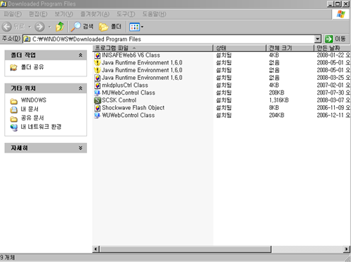Click the mkdplusCtrl Class icon

pyautogui.click(x=98, y=85)
